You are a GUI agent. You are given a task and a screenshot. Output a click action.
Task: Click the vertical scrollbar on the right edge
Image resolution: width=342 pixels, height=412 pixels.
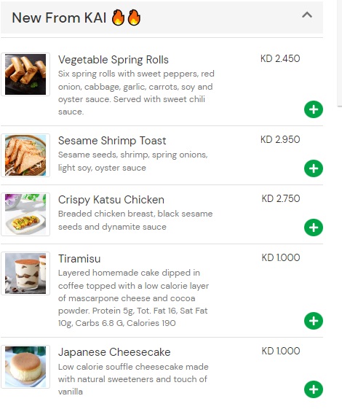[x=340, y=53]
